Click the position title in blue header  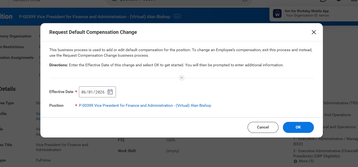(x=94, y=17)
